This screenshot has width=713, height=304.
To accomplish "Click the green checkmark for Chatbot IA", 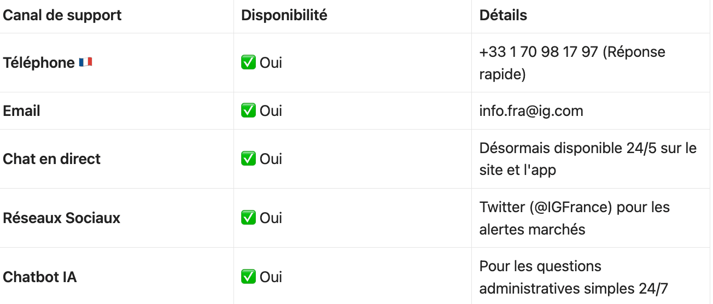I will [248, 277].
